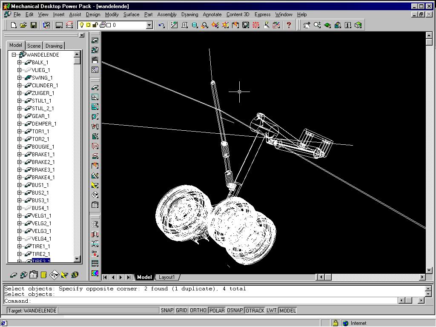436x327 pixels.
Task: Click the Open folder icon
Action: [x=23, y=25]
